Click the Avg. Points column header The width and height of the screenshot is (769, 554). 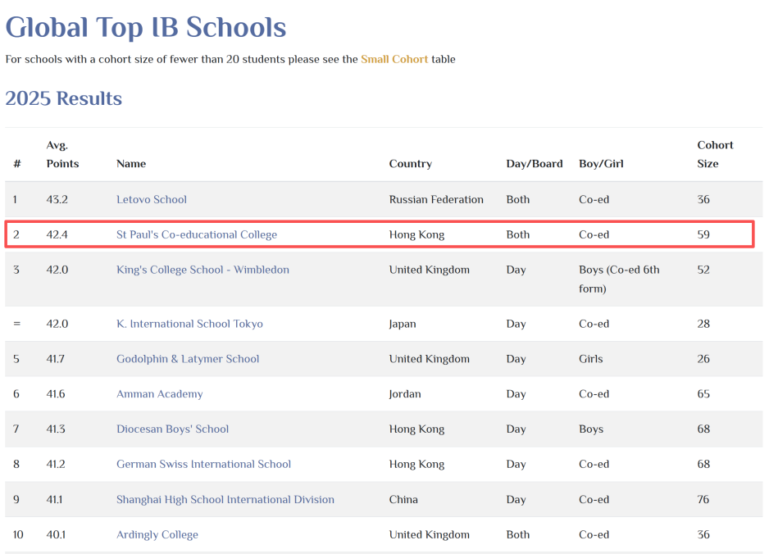tap(62, 154)
